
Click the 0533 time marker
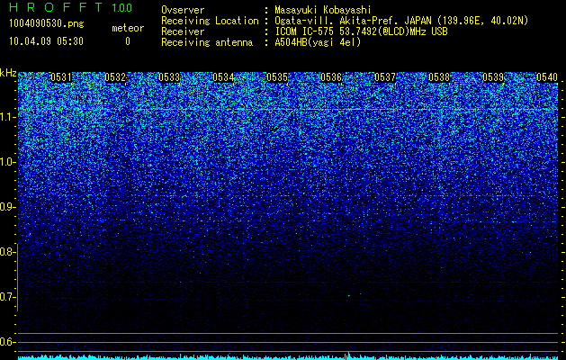(169, 77)
